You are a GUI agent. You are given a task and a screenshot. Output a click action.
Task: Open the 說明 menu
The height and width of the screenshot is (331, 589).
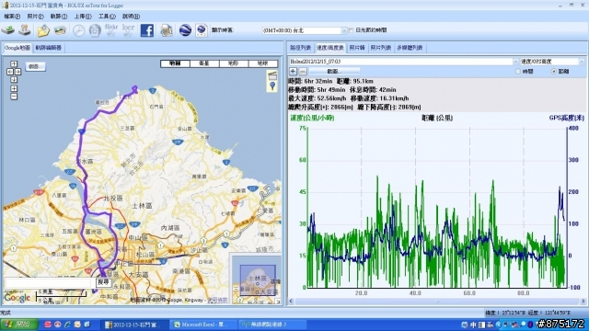tap(131, 17)
